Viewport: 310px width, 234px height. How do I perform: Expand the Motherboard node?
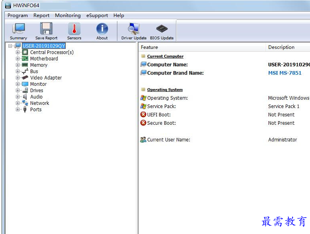coord(18,58)
